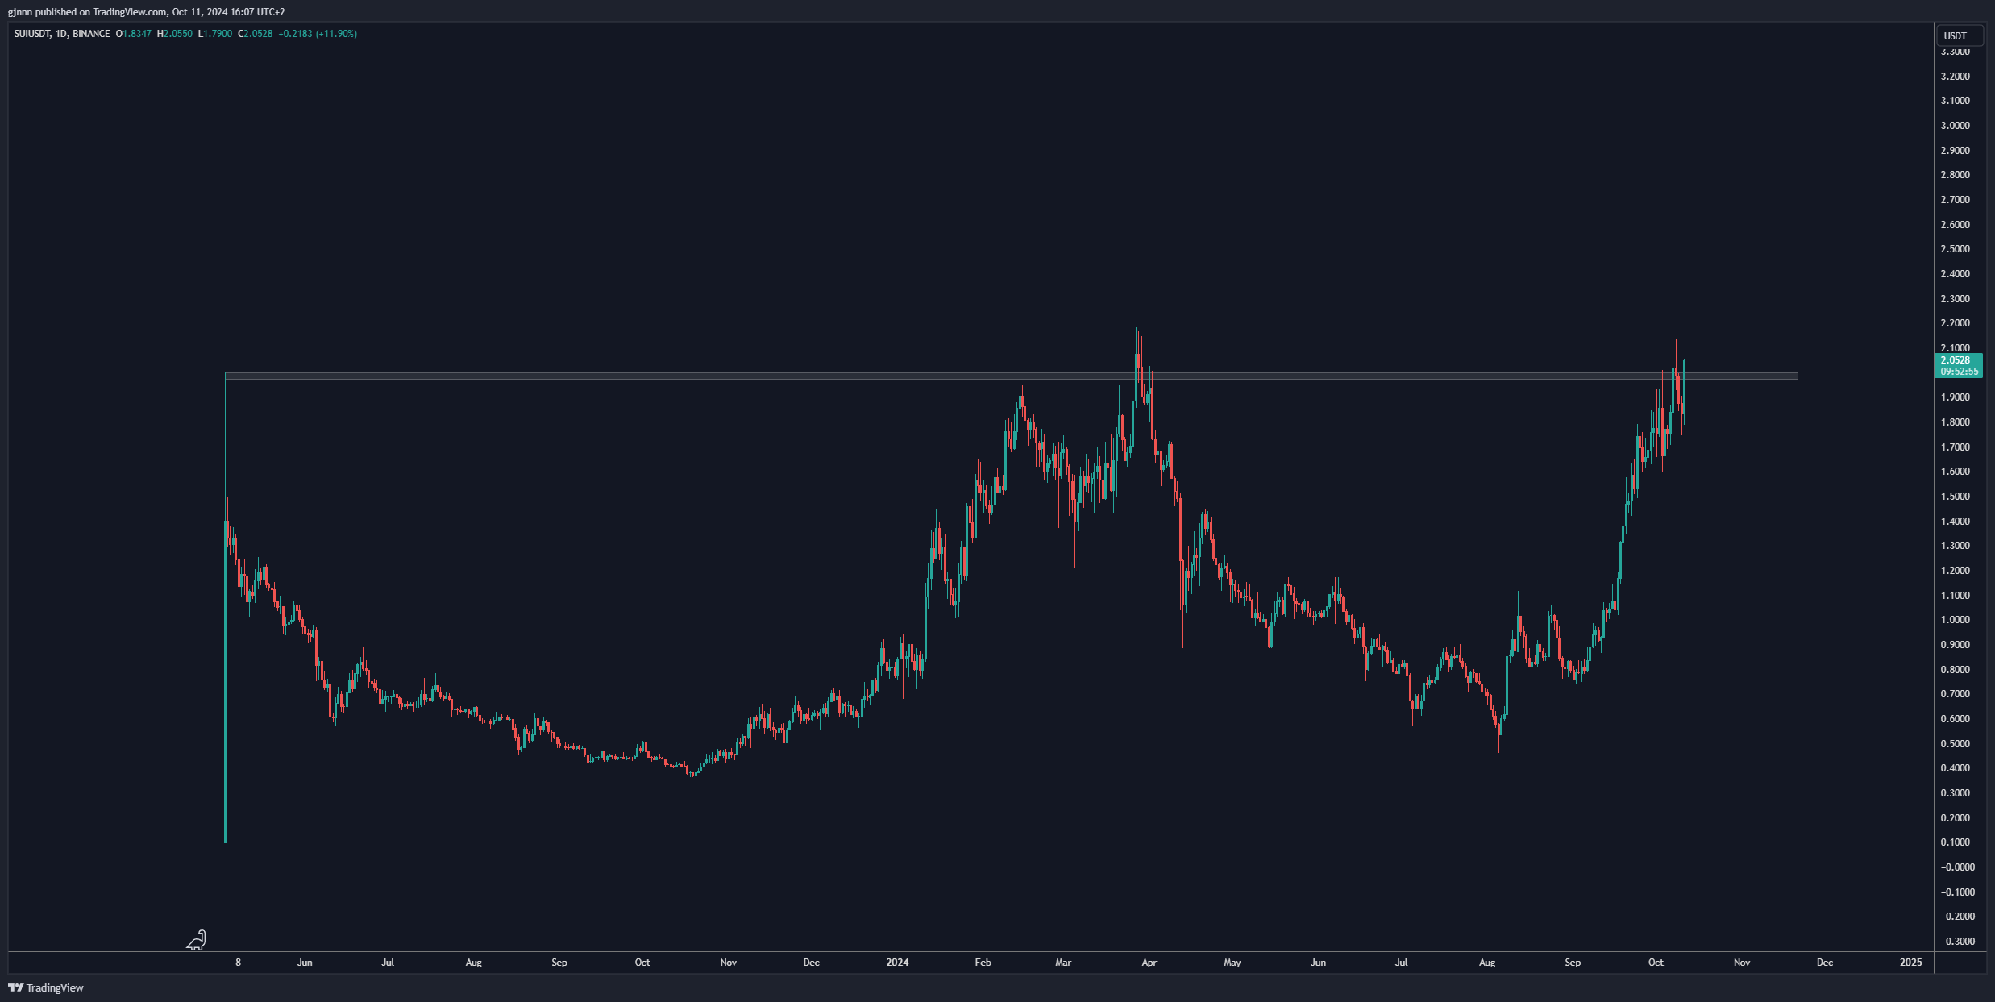Screen dimensions: 1995x1002
Task: Select the horizontal resistance zone rectangle
Action: point(1011,376)
